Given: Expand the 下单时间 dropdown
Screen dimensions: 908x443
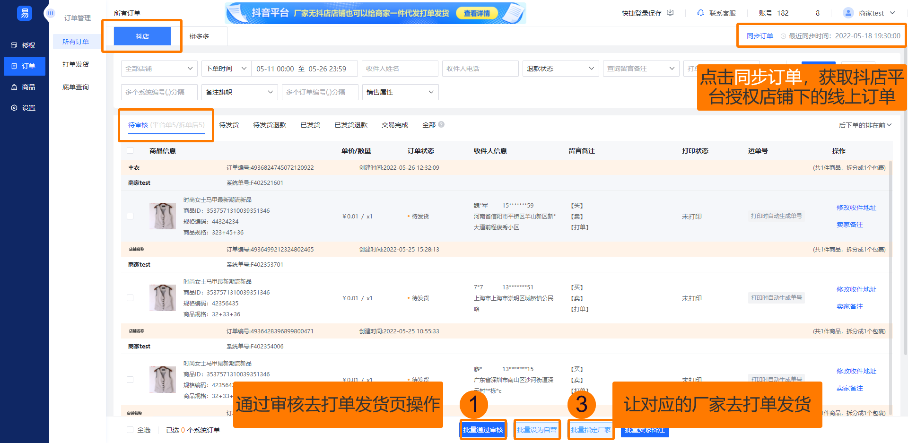Looking at the screenshot, I should click(x=226, y=69).
